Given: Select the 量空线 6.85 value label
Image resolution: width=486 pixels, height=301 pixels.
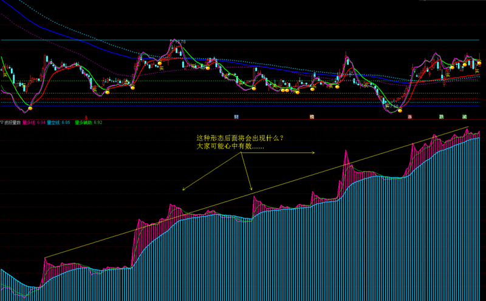Looking at the screenshot, I should coord(58,123).
